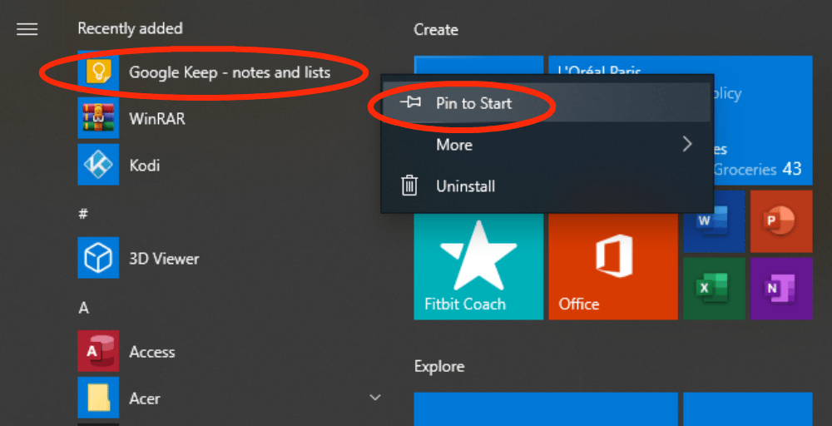The image size is (832, 426).
Task: Open the Fitbit Coach tile
Action: click(x=478, y=267)
